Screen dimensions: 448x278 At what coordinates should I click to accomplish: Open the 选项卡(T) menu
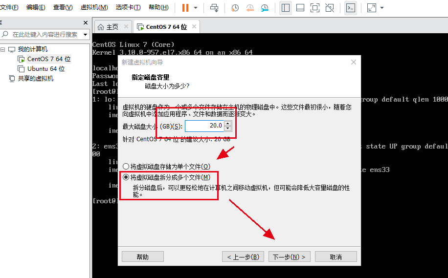(x=128, y=7)
